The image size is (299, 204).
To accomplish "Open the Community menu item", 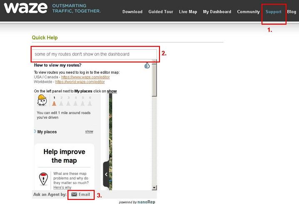I will 249,12.
